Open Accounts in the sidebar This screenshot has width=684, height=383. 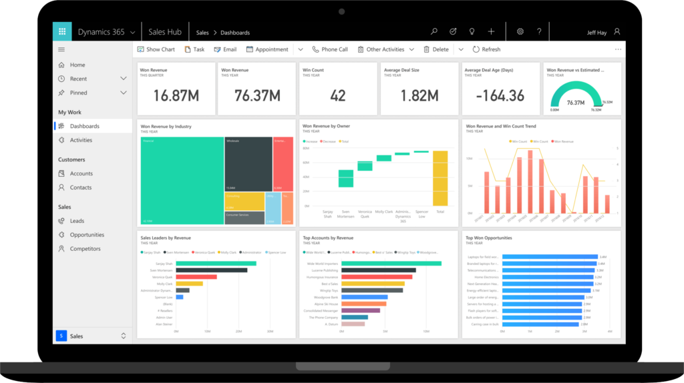click(92, 173)
